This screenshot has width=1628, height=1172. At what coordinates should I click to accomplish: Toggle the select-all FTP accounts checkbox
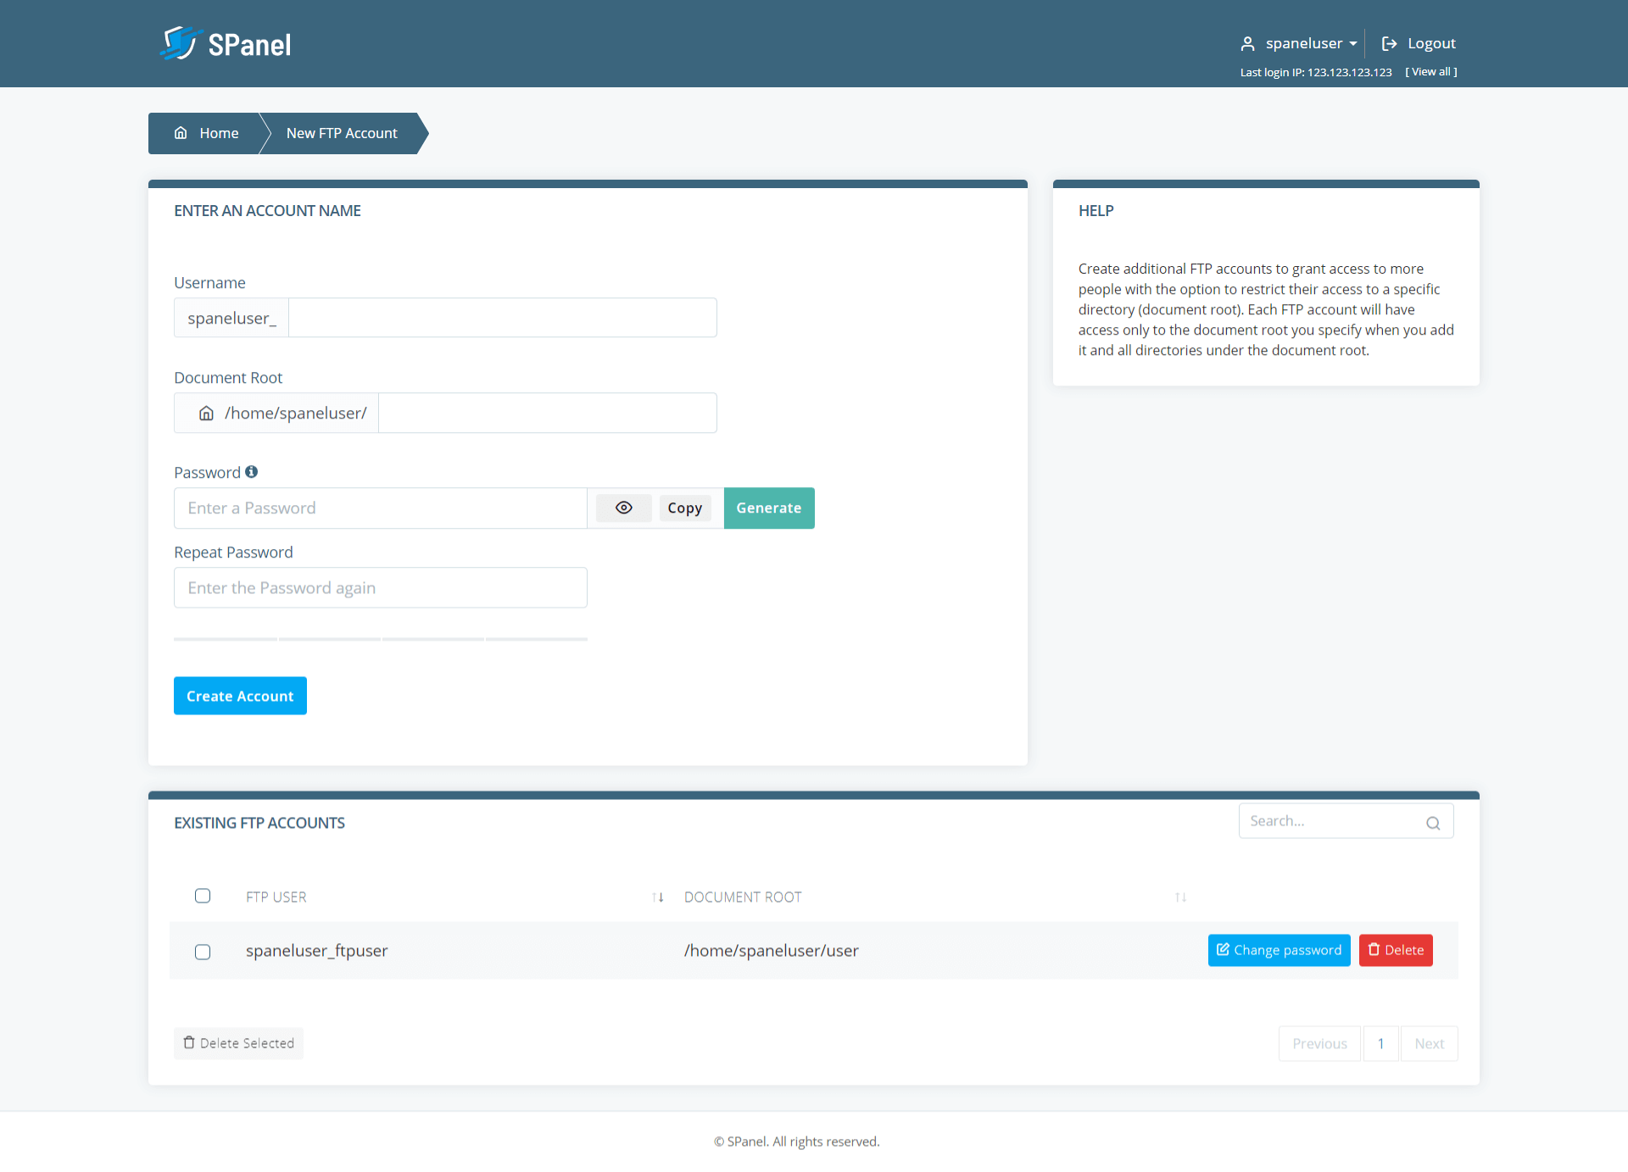pyautogui.click(x=203, y=896)
